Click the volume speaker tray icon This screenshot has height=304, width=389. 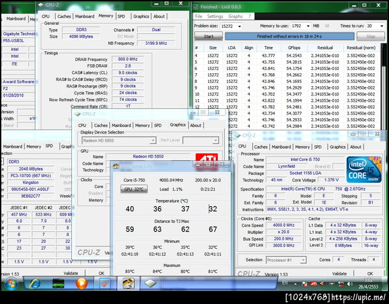point(350,284)
